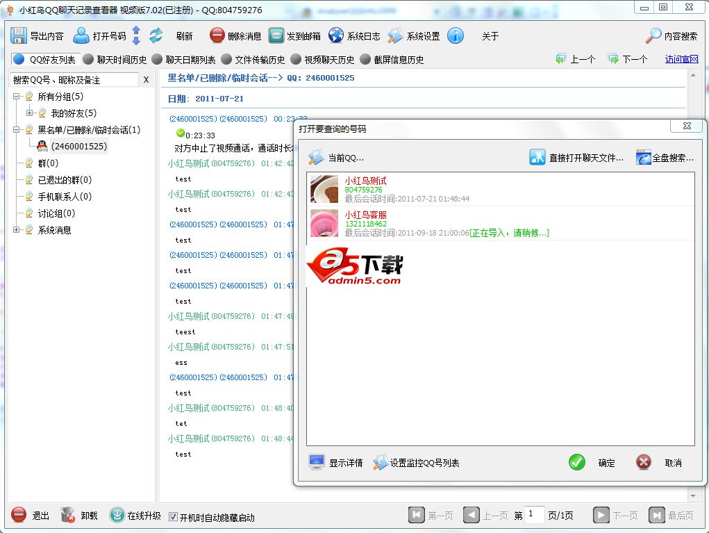Screen dimensions: 709x533
Task: Click the 'tet' chat message
Action: click(181, 423)
